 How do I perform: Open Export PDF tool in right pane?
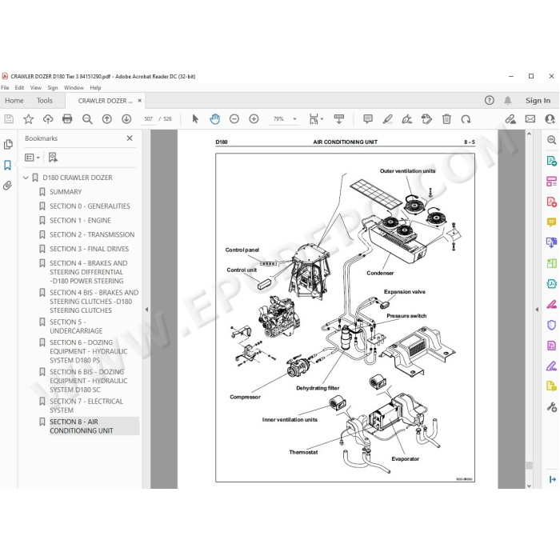click(x=551, y=161)
